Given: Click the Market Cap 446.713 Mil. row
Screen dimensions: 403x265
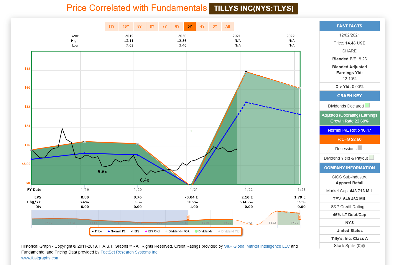Looking at the screenshot, I should [350, 191].
